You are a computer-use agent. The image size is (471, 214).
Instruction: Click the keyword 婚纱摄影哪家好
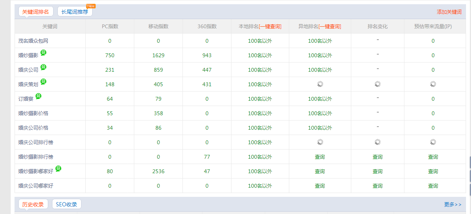click(36, 171)
